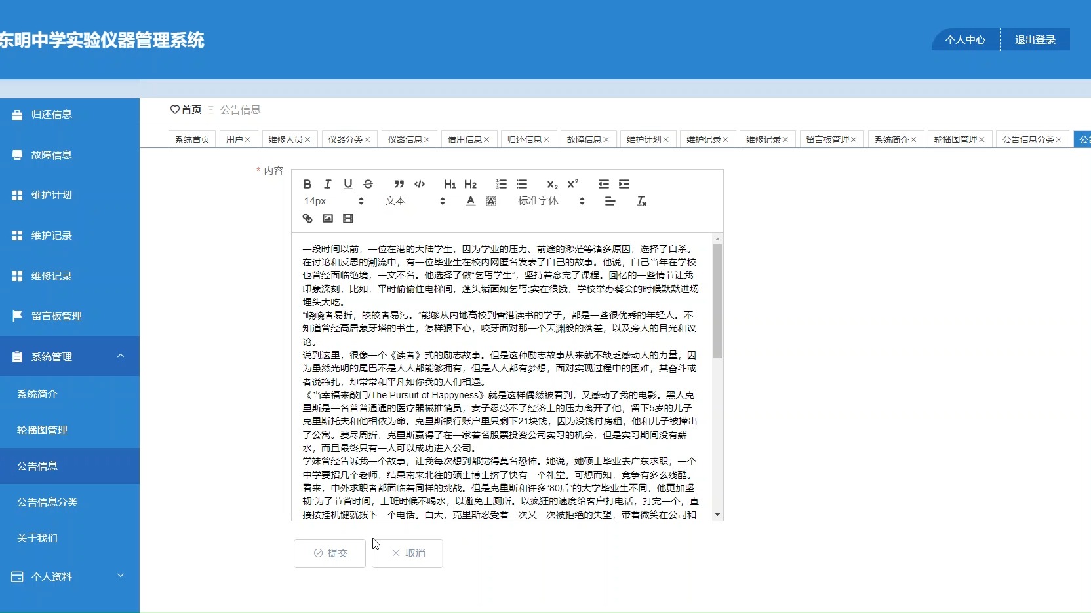Insert a video in editor
Image resolution: width=1091 pixels, height=613 pixels.
click(348, 218)
